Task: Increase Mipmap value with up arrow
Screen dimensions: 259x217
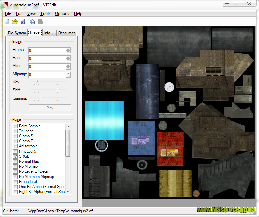Action: [x=68, y=73]
